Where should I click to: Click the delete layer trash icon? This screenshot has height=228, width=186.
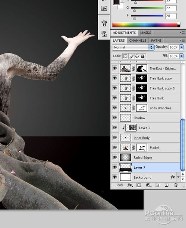click(176, 185)
